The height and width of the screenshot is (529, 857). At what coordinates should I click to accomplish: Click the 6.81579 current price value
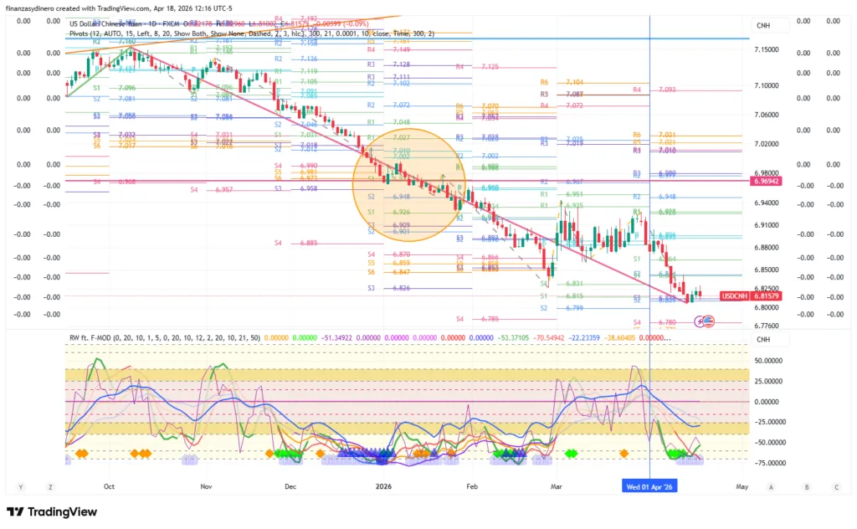tap(767, 295)
